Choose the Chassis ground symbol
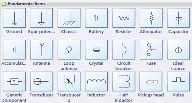This screenshot has width=192, height=103. tap(69, 18)
